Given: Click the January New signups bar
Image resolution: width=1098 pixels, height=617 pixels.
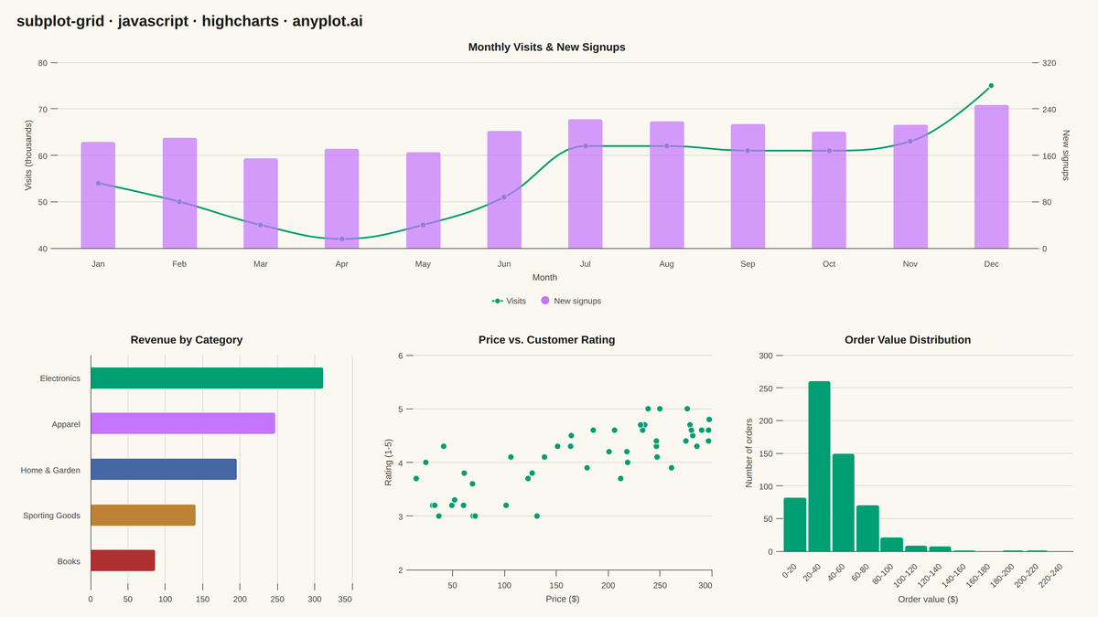Looking at the screenshot, I should [x=98, y=196].
